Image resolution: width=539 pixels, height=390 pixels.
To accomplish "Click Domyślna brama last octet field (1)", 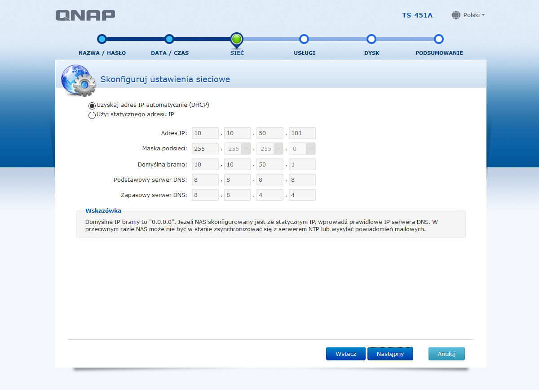I will click(302, 164).
